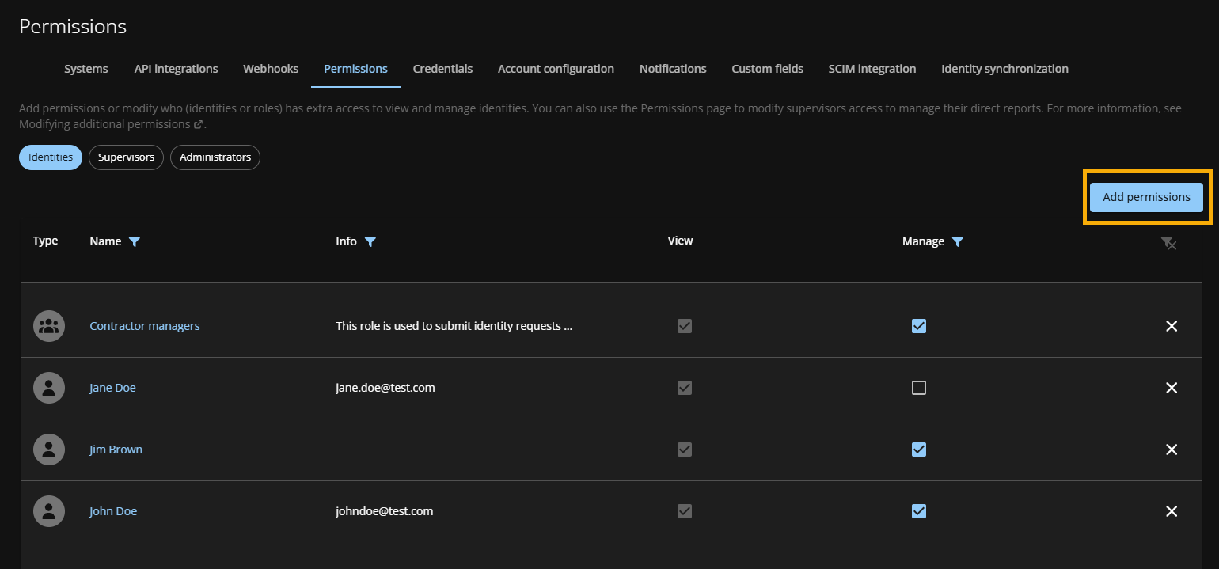Image resolution: width=1219 pixels, height=569 pixels.
Task: Filter the list by Supervisors
Action: pos(126,157)
